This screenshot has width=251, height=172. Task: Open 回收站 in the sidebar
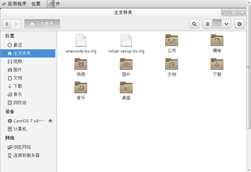(x=28, y=102)
